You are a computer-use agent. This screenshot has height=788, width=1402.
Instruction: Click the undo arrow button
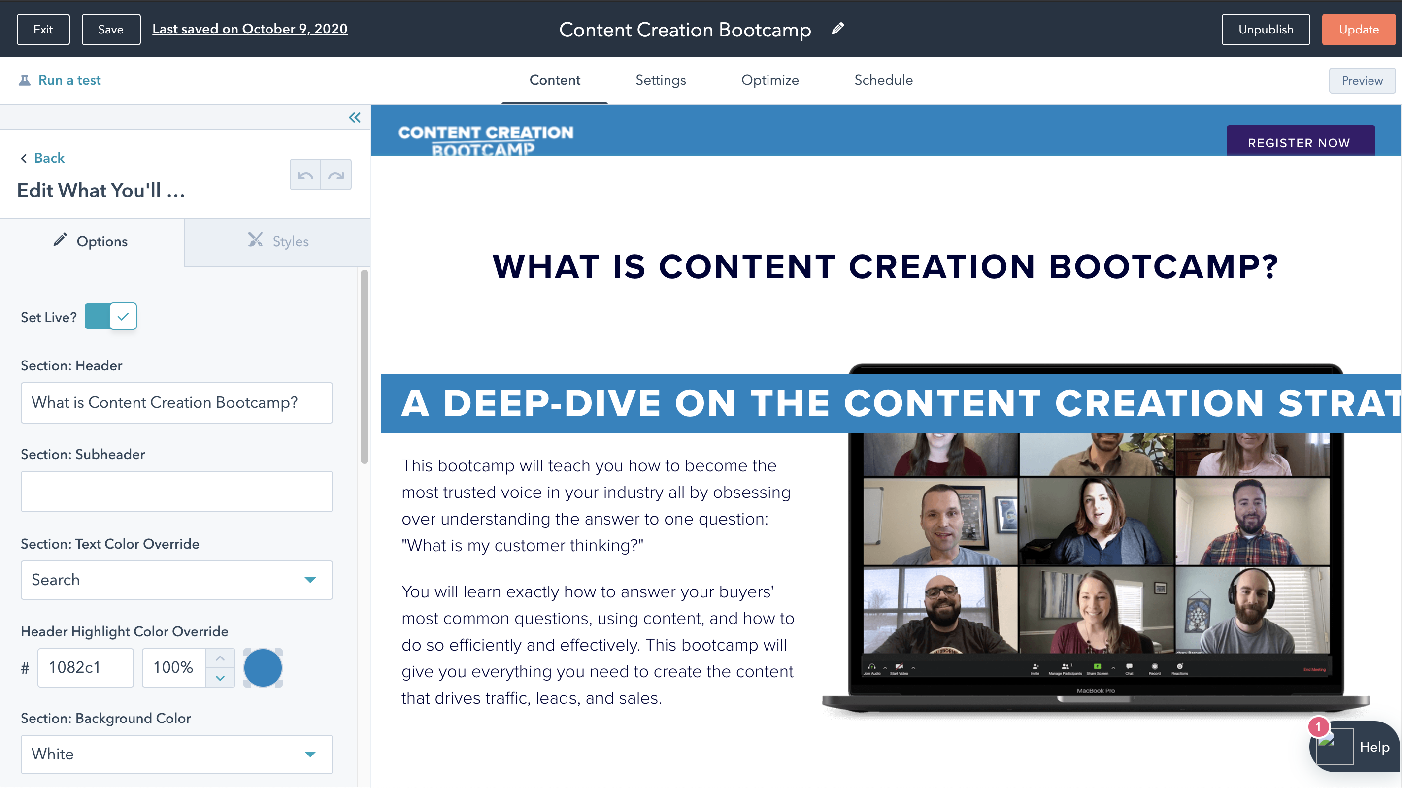pyautogui.click(x=305, y=175)
